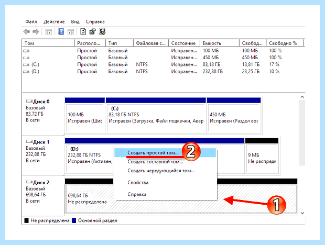Choose Создать простой том... from context menu
325x245 pixels.
(165, 153)
